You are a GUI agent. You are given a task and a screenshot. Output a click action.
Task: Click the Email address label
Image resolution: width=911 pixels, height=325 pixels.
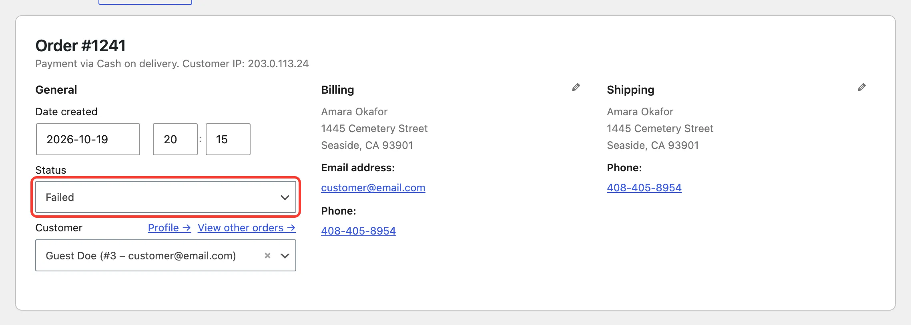pyautogui.click(x=358, y=168)
